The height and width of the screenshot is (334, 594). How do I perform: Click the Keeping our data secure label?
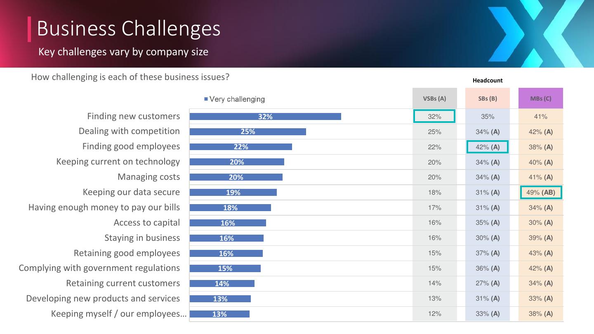pos(131,192)
